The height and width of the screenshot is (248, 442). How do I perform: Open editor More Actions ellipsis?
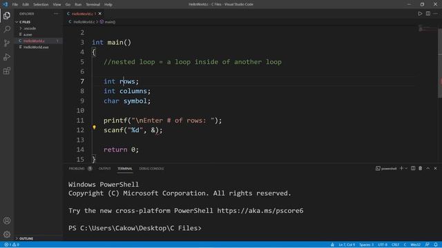click(436, 14)
